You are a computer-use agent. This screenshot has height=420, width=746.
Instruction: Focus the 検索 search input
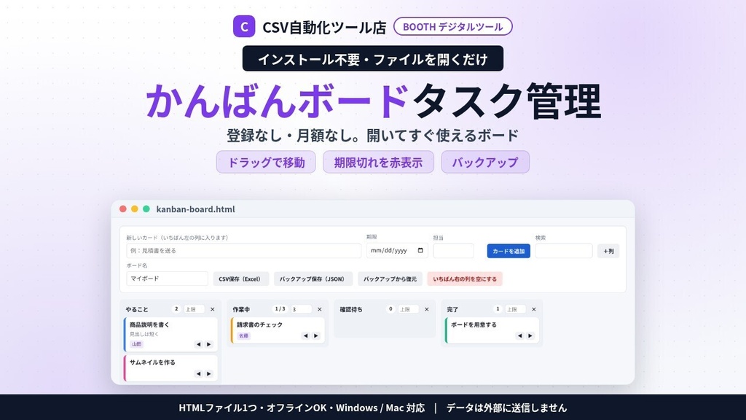(x=564, y=251)
